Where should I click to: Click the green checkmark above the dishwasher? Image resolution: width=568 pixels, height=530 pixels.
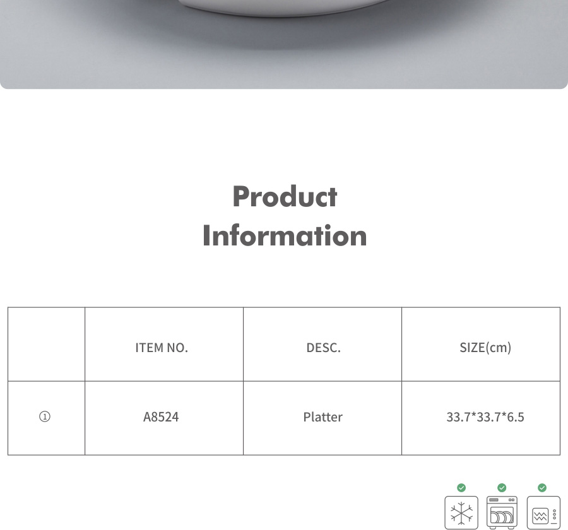502,488
